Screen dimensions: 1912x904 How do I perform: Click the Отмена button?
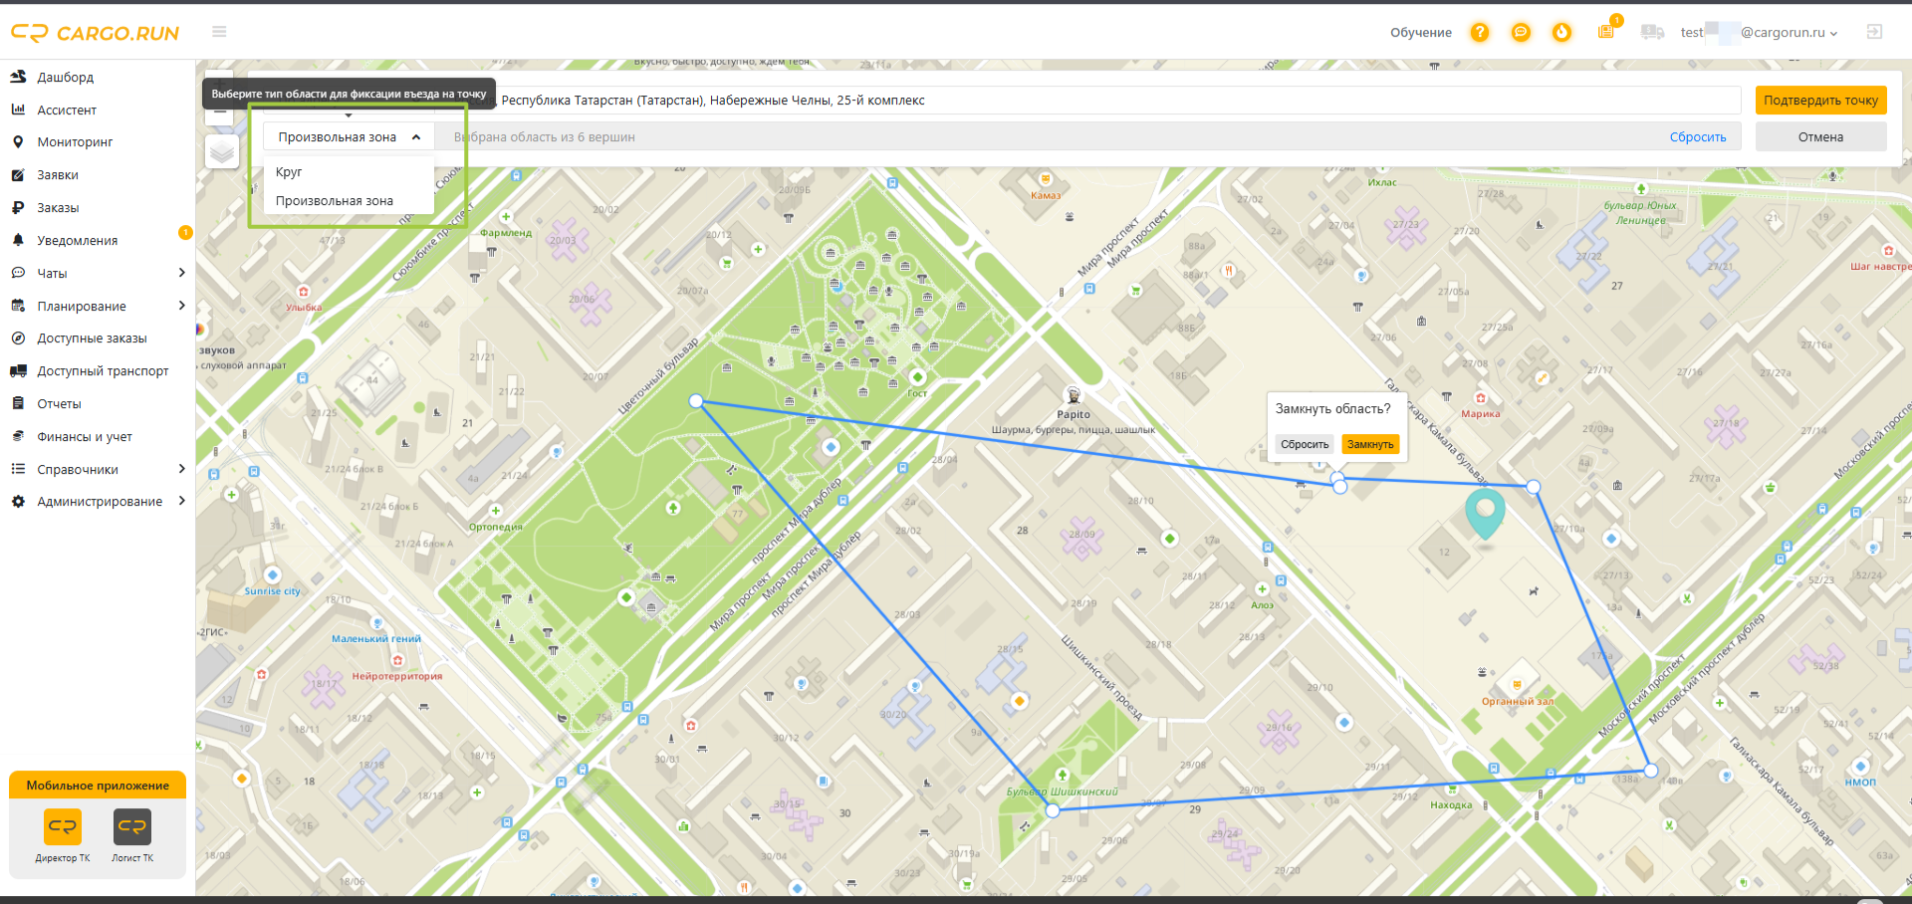(x=1820, y=137)
